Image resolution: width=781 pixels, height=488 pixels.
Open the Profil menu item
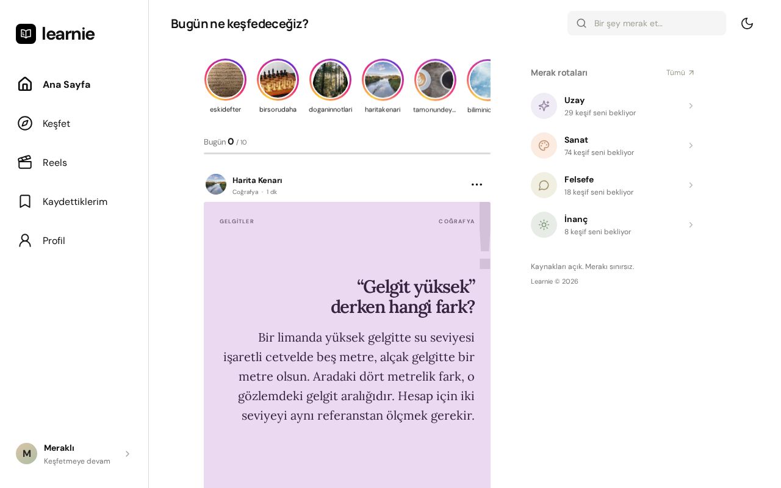pyautogui.click(x=74, y=240)
